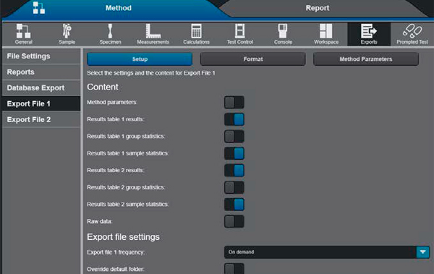Open the Prompted Test footprints icon

click(x=412, y=34)
